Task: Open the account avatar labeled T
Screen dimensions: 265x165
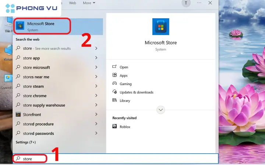Action: click(x=186, y=3)
